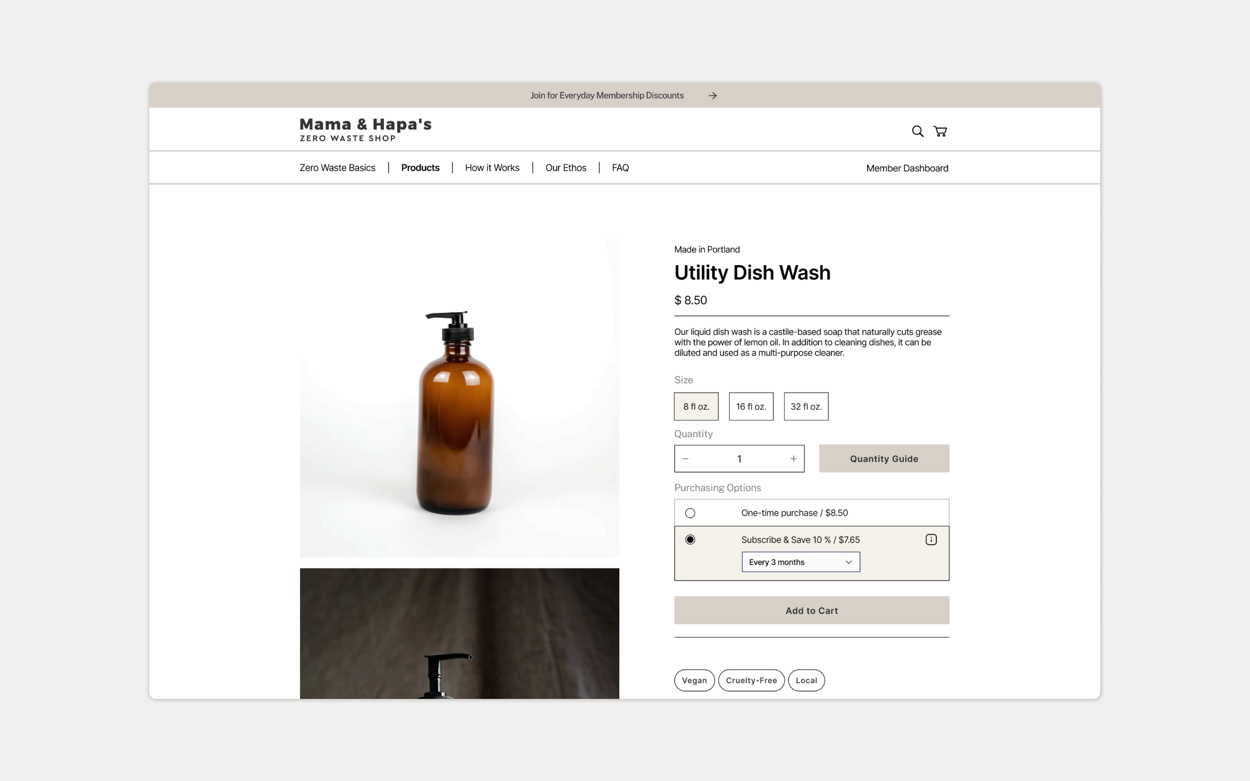Select the Vegan tag
Image resolution: width=1250 pixels, height=781 pixels.
[694, 680]
